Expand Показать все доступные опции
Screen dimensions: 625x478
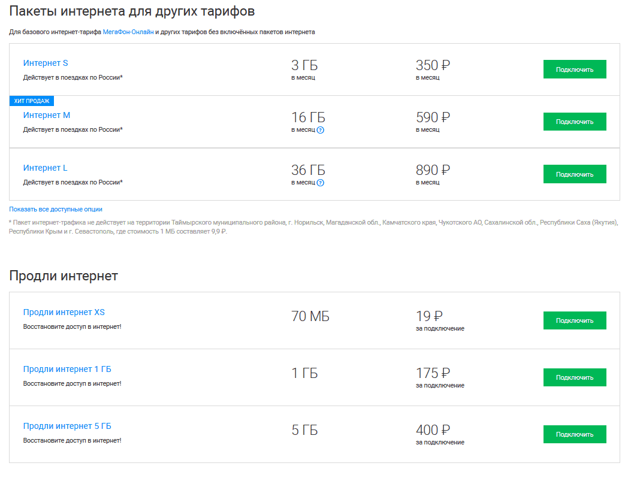click(56, 209)
